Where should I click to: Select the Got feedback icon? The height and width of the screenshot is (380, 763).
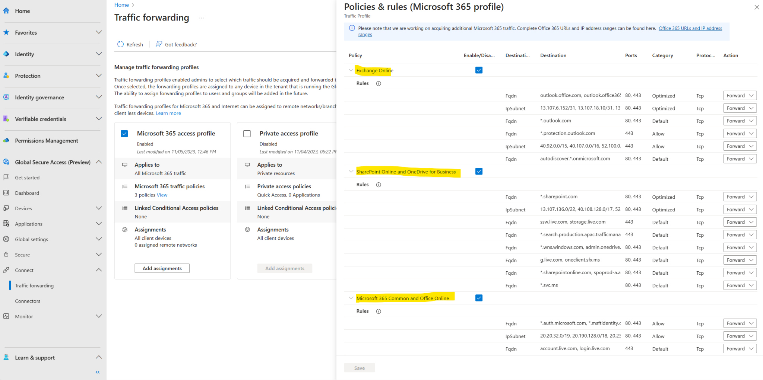(159, 44)
